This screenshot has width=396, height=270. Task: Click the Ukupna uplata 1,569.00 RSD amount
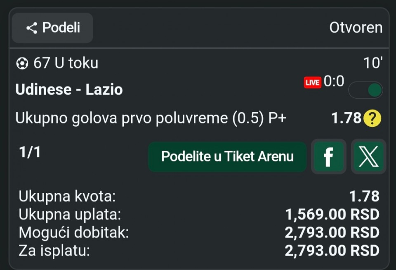point(332,215)
